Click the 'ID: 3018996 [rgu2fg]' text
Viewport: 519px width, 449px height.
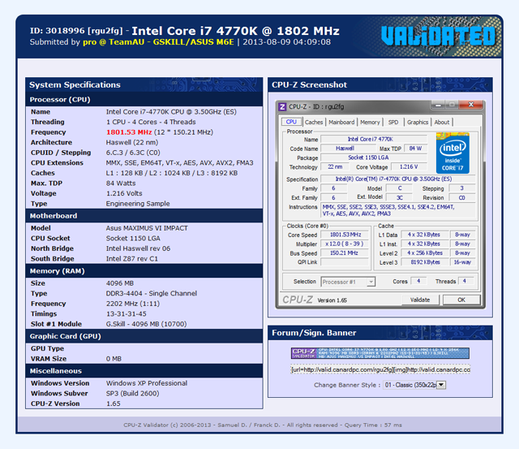[76, 31]
